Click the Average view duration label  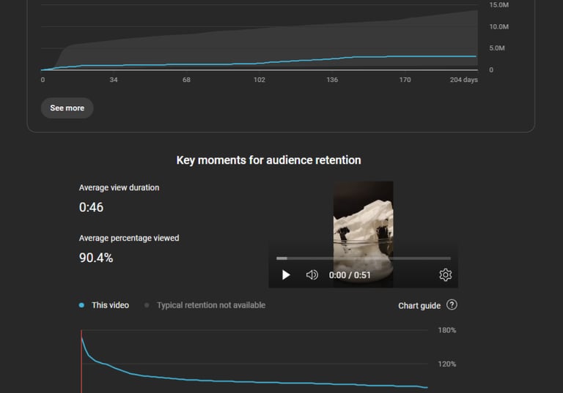[119, 187]
